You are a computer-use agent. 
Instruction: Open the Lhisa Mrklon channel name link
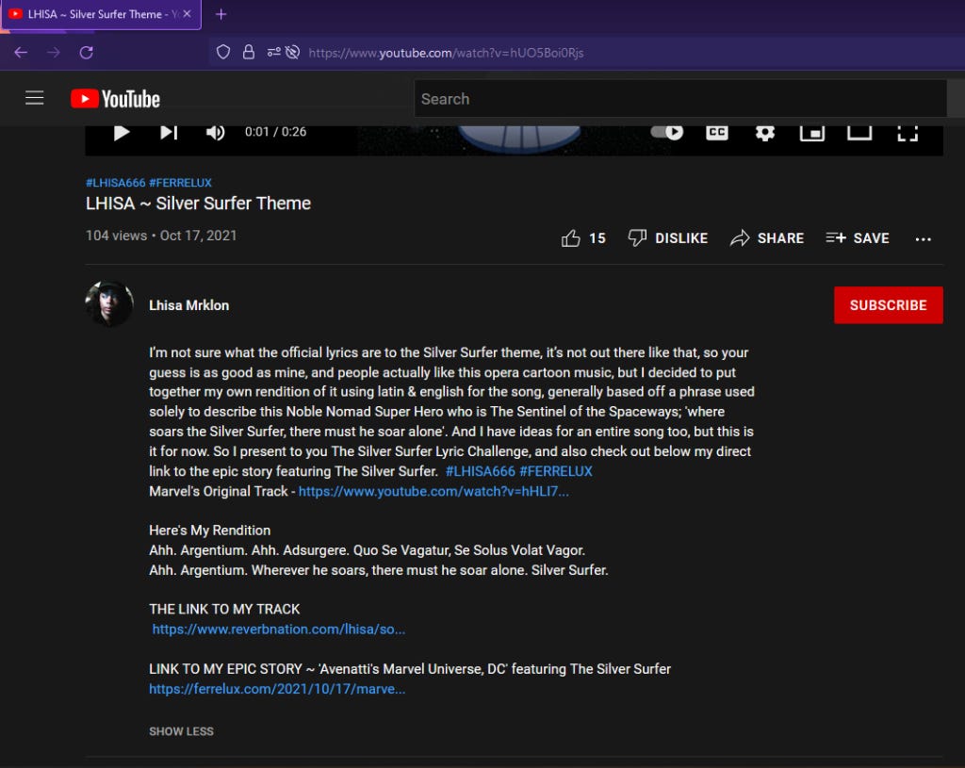(188, 305)
